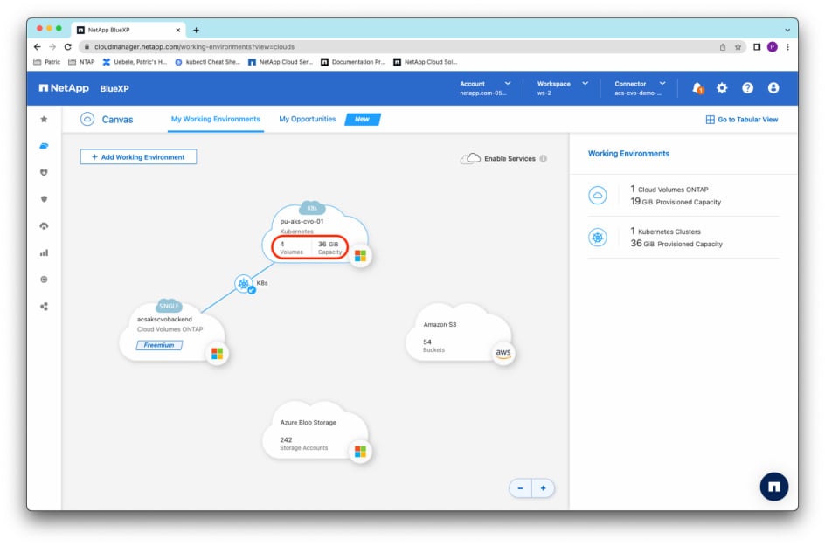Select the Amazon S3 working environment
The height and width of the screenshot is (546, 825).
[x=460, y=335]
